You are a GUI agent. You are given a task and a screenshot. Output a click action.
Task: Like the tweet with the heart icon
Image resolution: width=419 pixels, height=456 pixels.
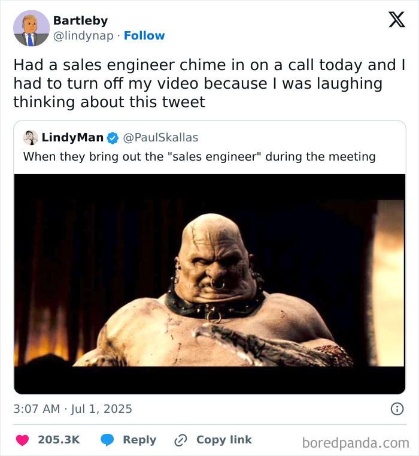click(22, 440)
